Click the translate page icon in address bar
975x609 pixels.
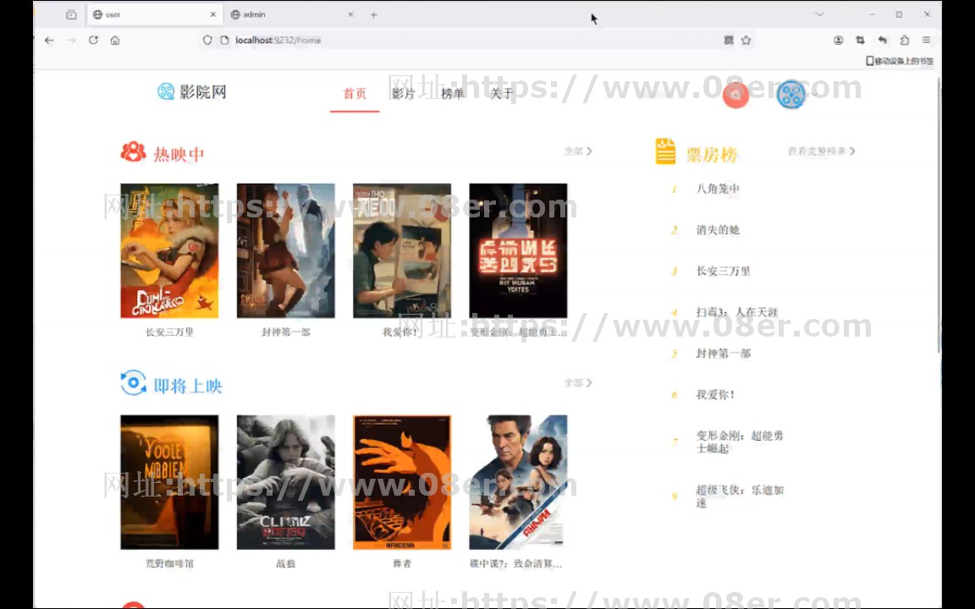click(729, 41)
